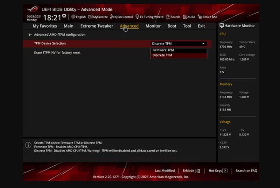Click the BCLK value 100.00 MHz
280x188 pixels.
[x=227, y=59]
